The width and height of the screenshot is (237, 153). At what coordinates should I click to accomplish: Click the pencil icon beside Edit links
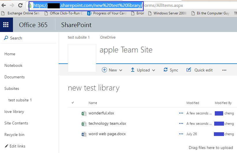coord(6,146)
